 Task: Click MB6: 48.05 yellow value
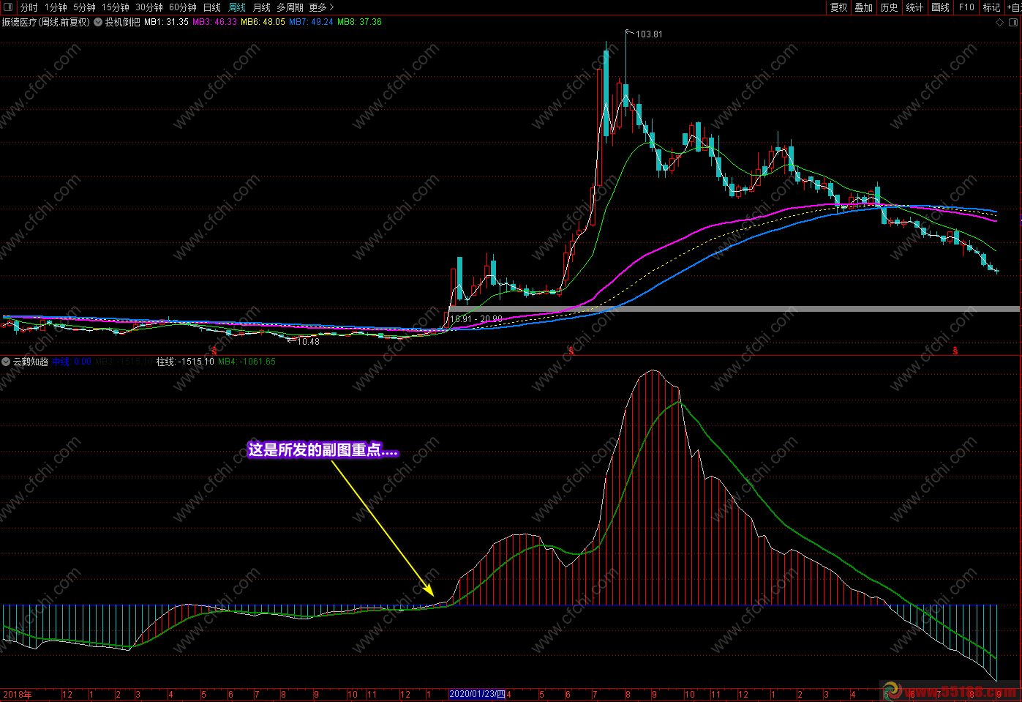pos(263,22)
